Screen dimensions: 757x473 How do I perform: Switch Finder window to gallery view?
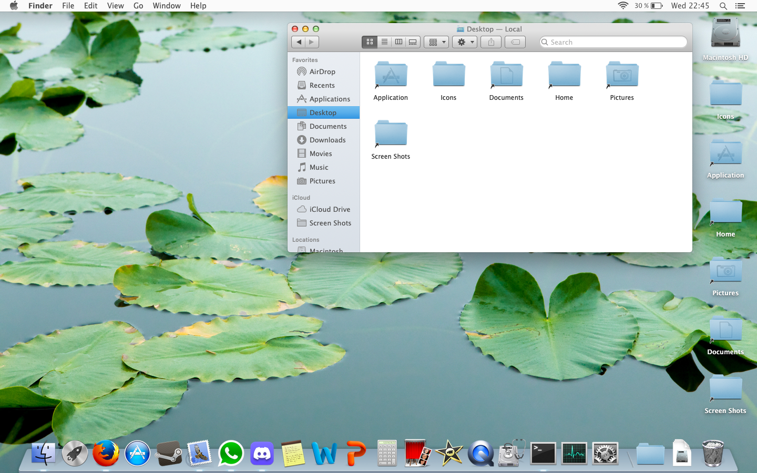coord(413,42)
